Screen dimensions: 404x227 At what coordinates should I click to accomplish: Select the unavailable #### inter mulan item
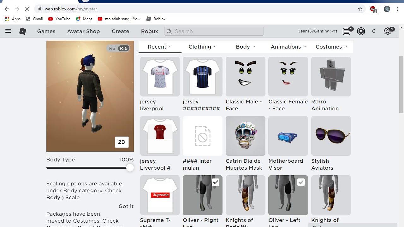[203, 136]
